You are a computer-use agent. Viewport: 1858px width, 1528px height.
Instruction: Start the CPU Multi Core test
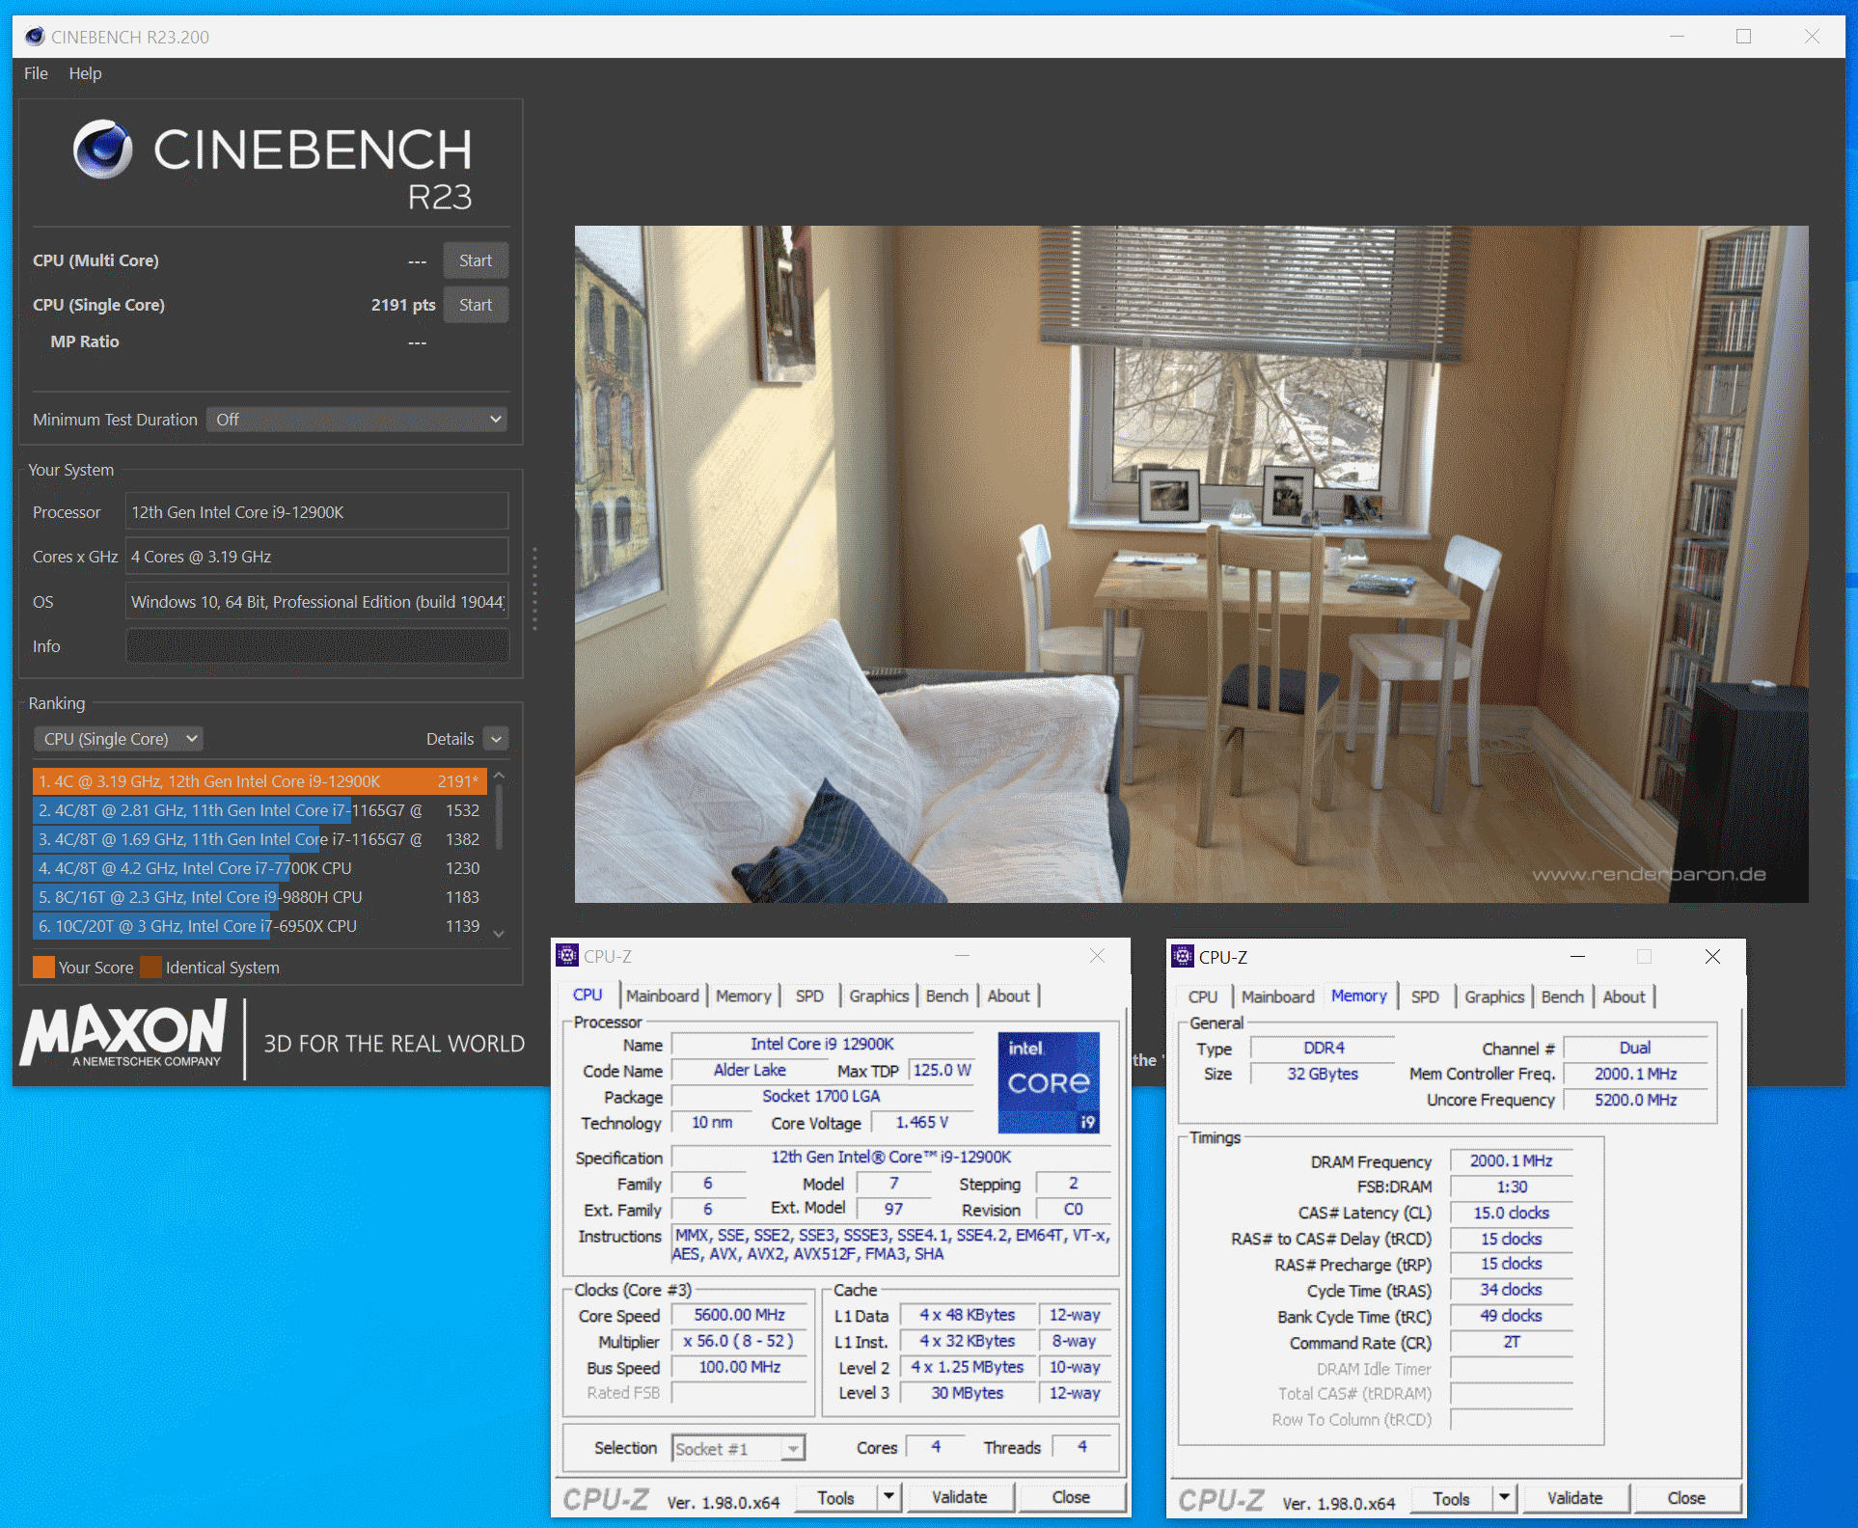pos(474,259)
